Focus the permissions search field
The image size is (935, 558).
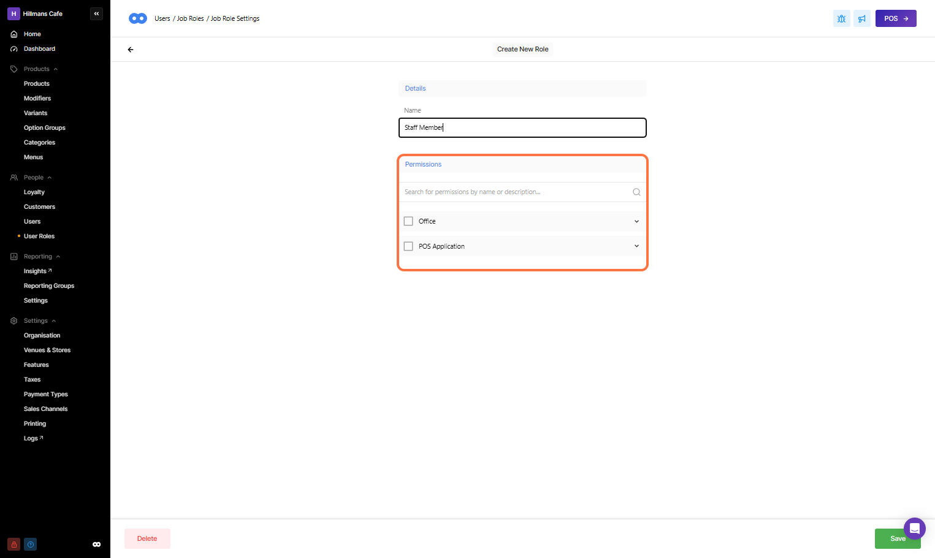[x=515, y=192]
